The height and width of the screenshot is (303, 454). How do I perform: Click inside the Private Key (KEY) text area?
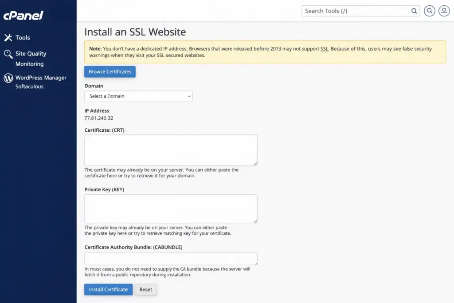pyautogui.click(x=171, y=209)
